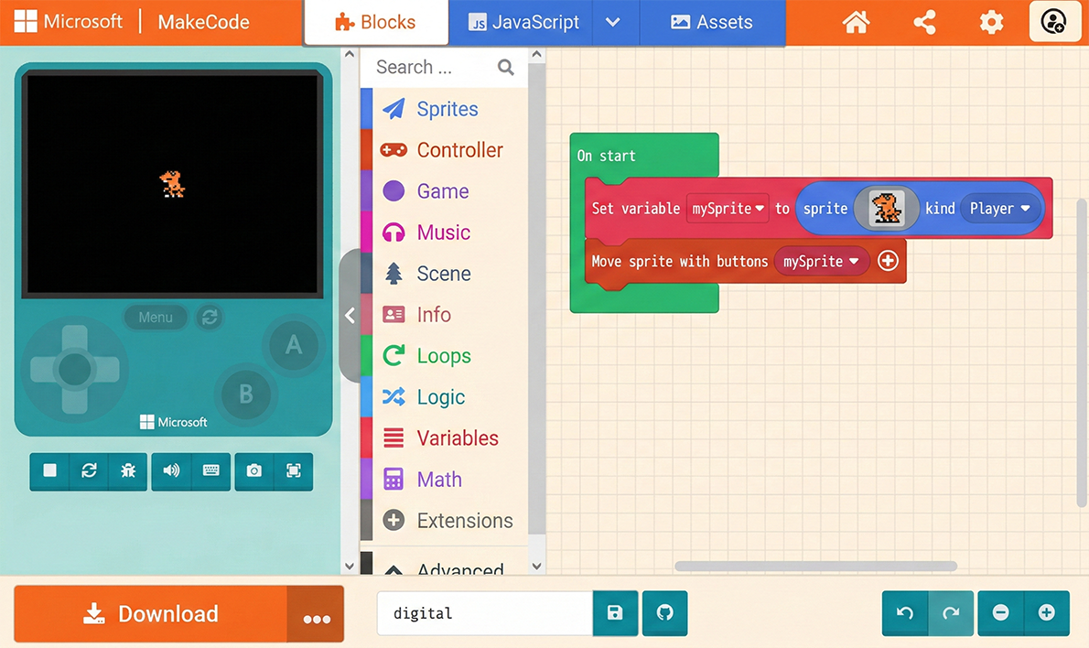Switch to the Assets tab
This screenshot has height=648, width=1089.
tap(712, 23)
